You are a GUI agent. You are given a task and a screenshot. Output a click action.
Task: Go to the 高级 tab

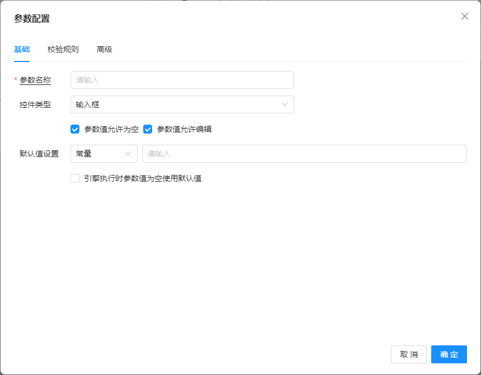(105, 49)
